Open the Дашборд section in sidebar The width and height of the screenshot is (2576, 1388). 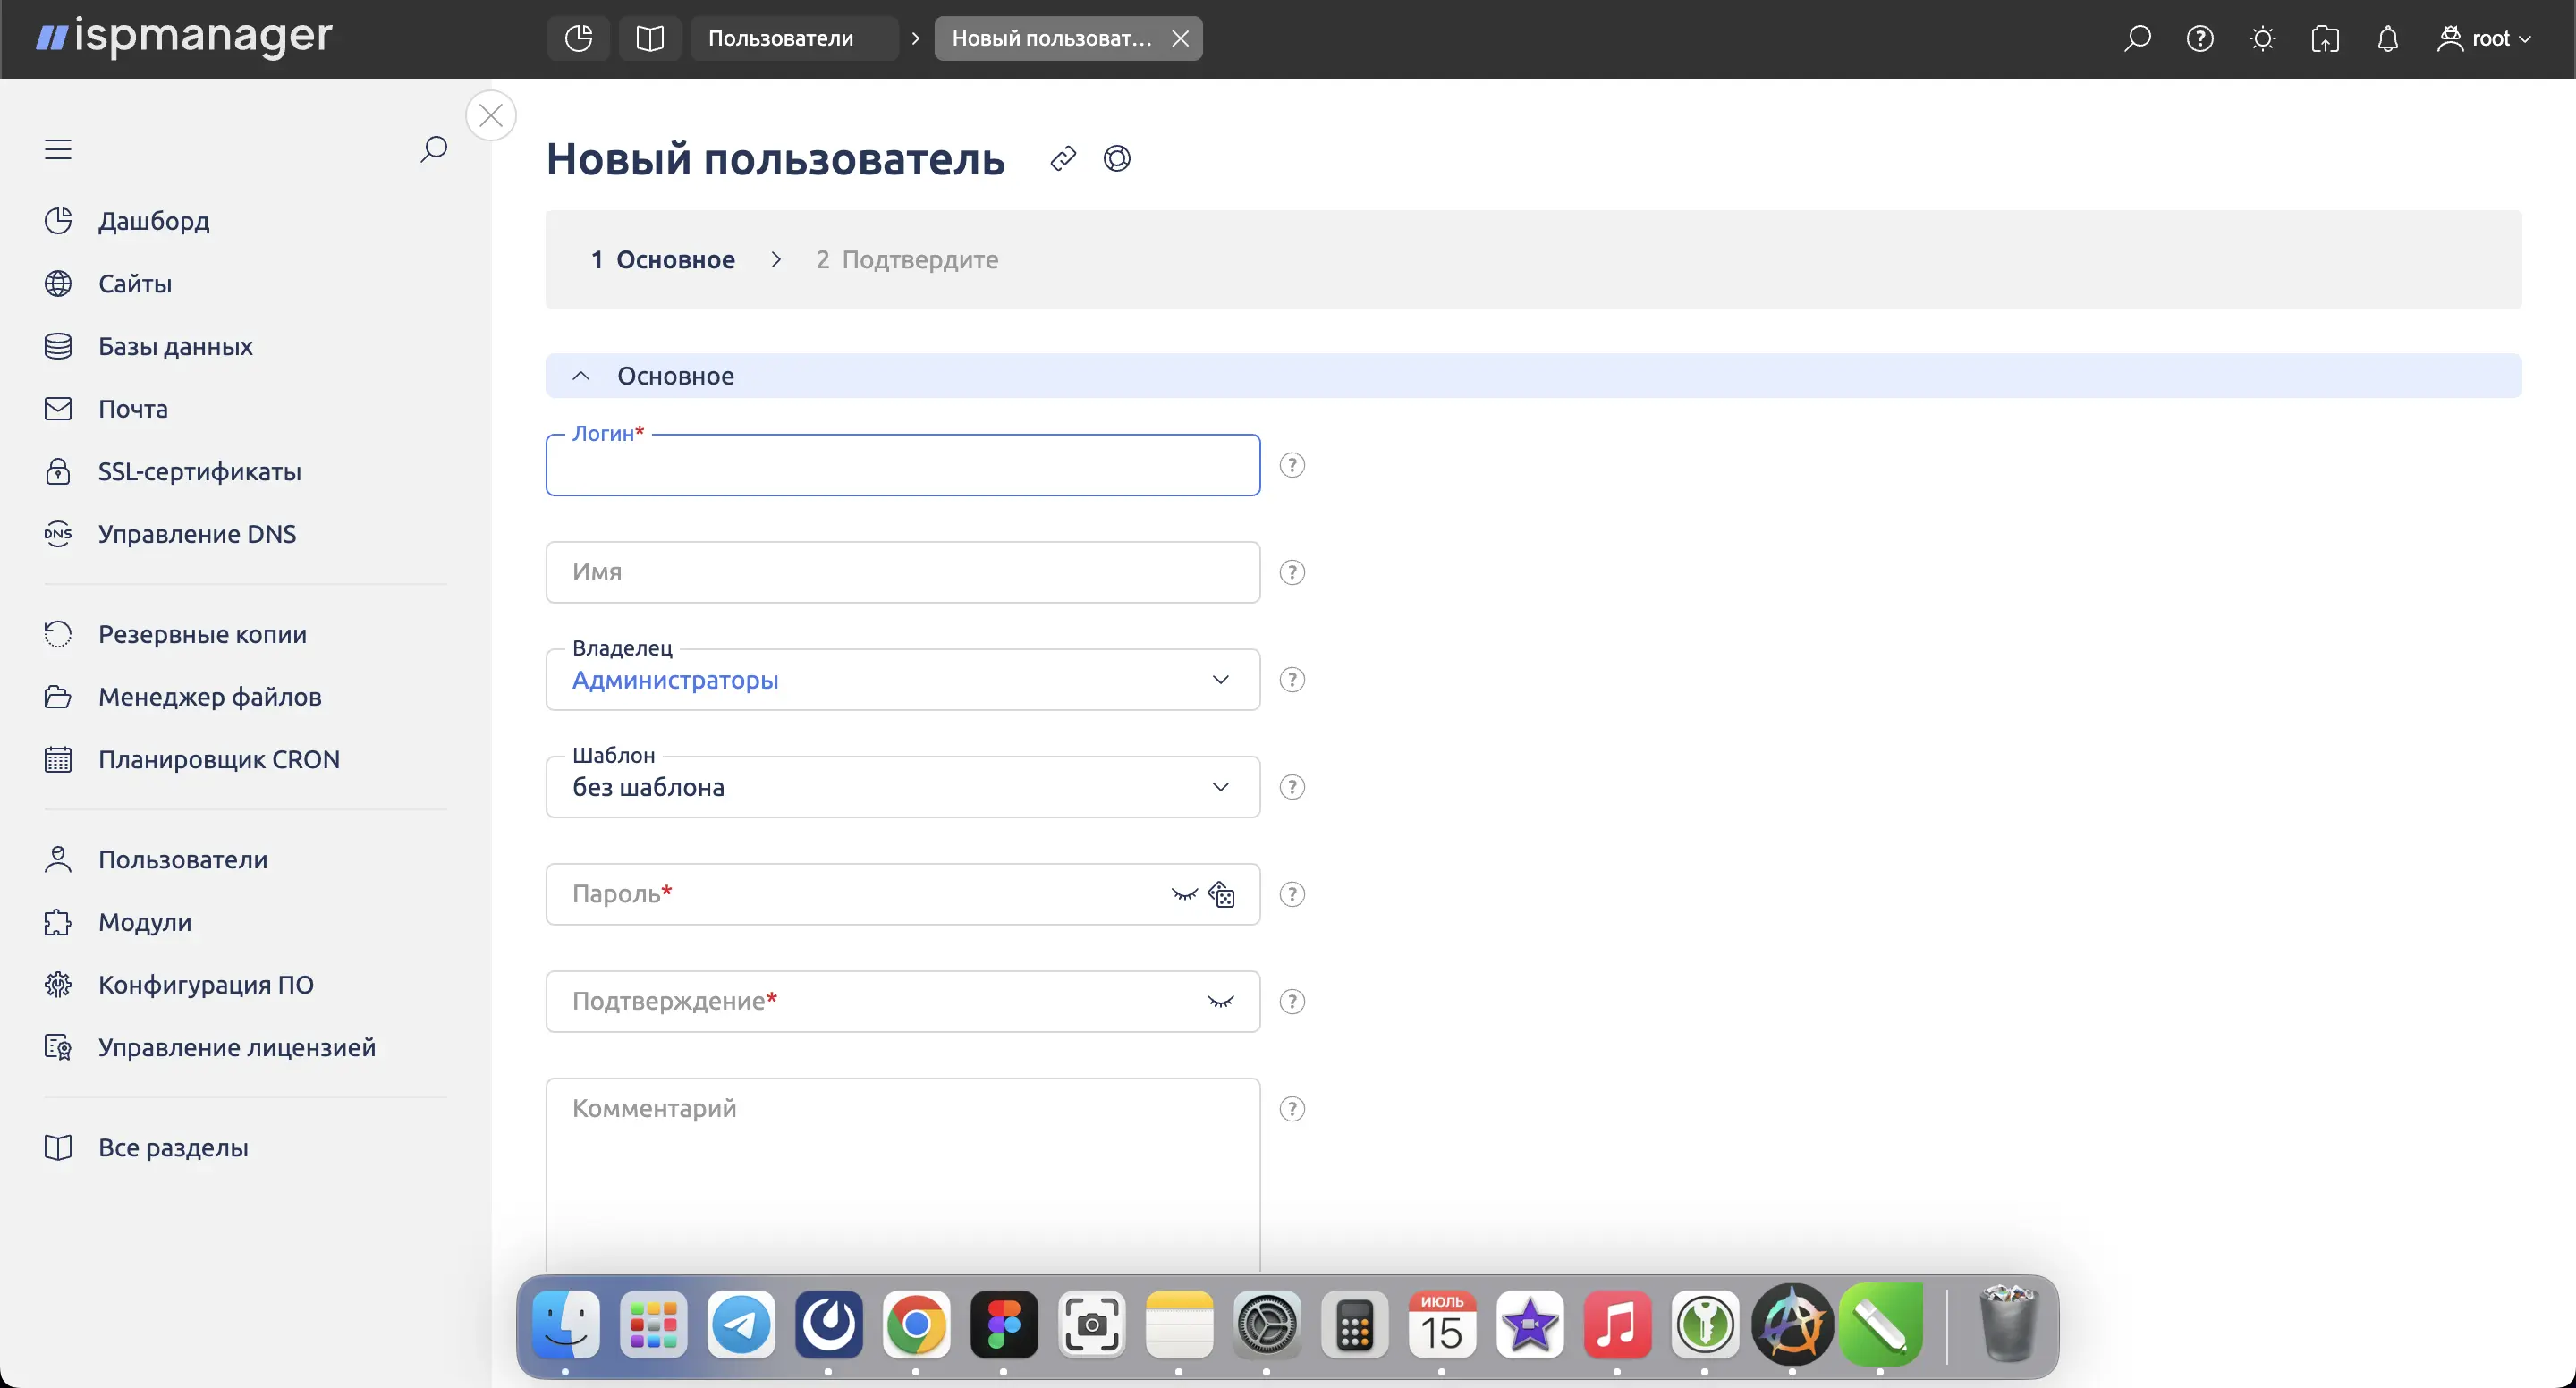[x=155, y=221]
